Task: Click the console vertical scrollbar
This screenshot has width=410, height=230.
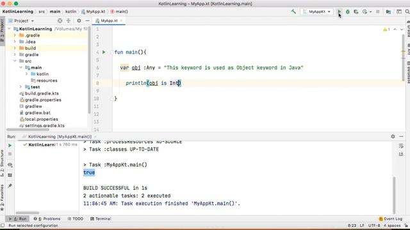Action: click(x=394, y=195)
